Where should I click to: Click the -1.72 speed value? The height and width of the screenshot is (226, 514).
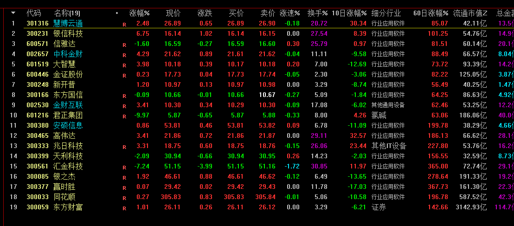point(292,166)
